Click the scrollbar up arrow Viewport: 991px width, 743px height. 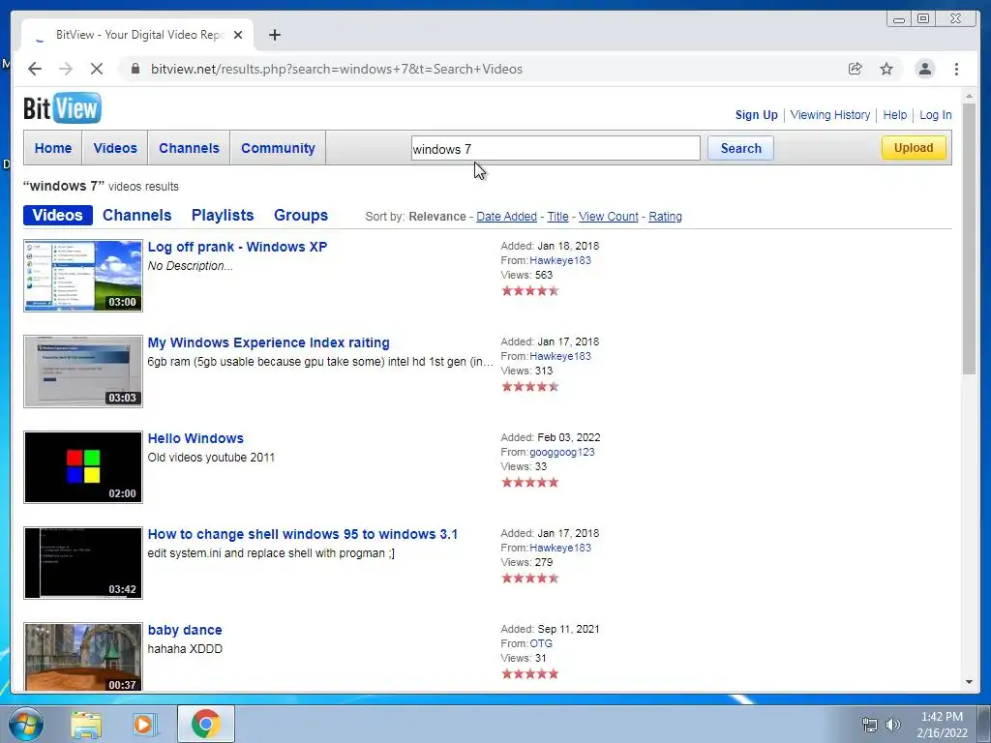pos(969,97)
